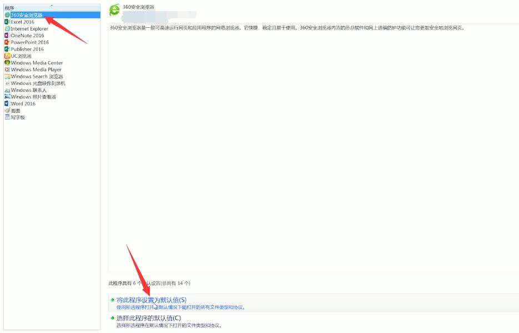
Task: Select Excel 2016 in the list
Action: pos(23,22)
